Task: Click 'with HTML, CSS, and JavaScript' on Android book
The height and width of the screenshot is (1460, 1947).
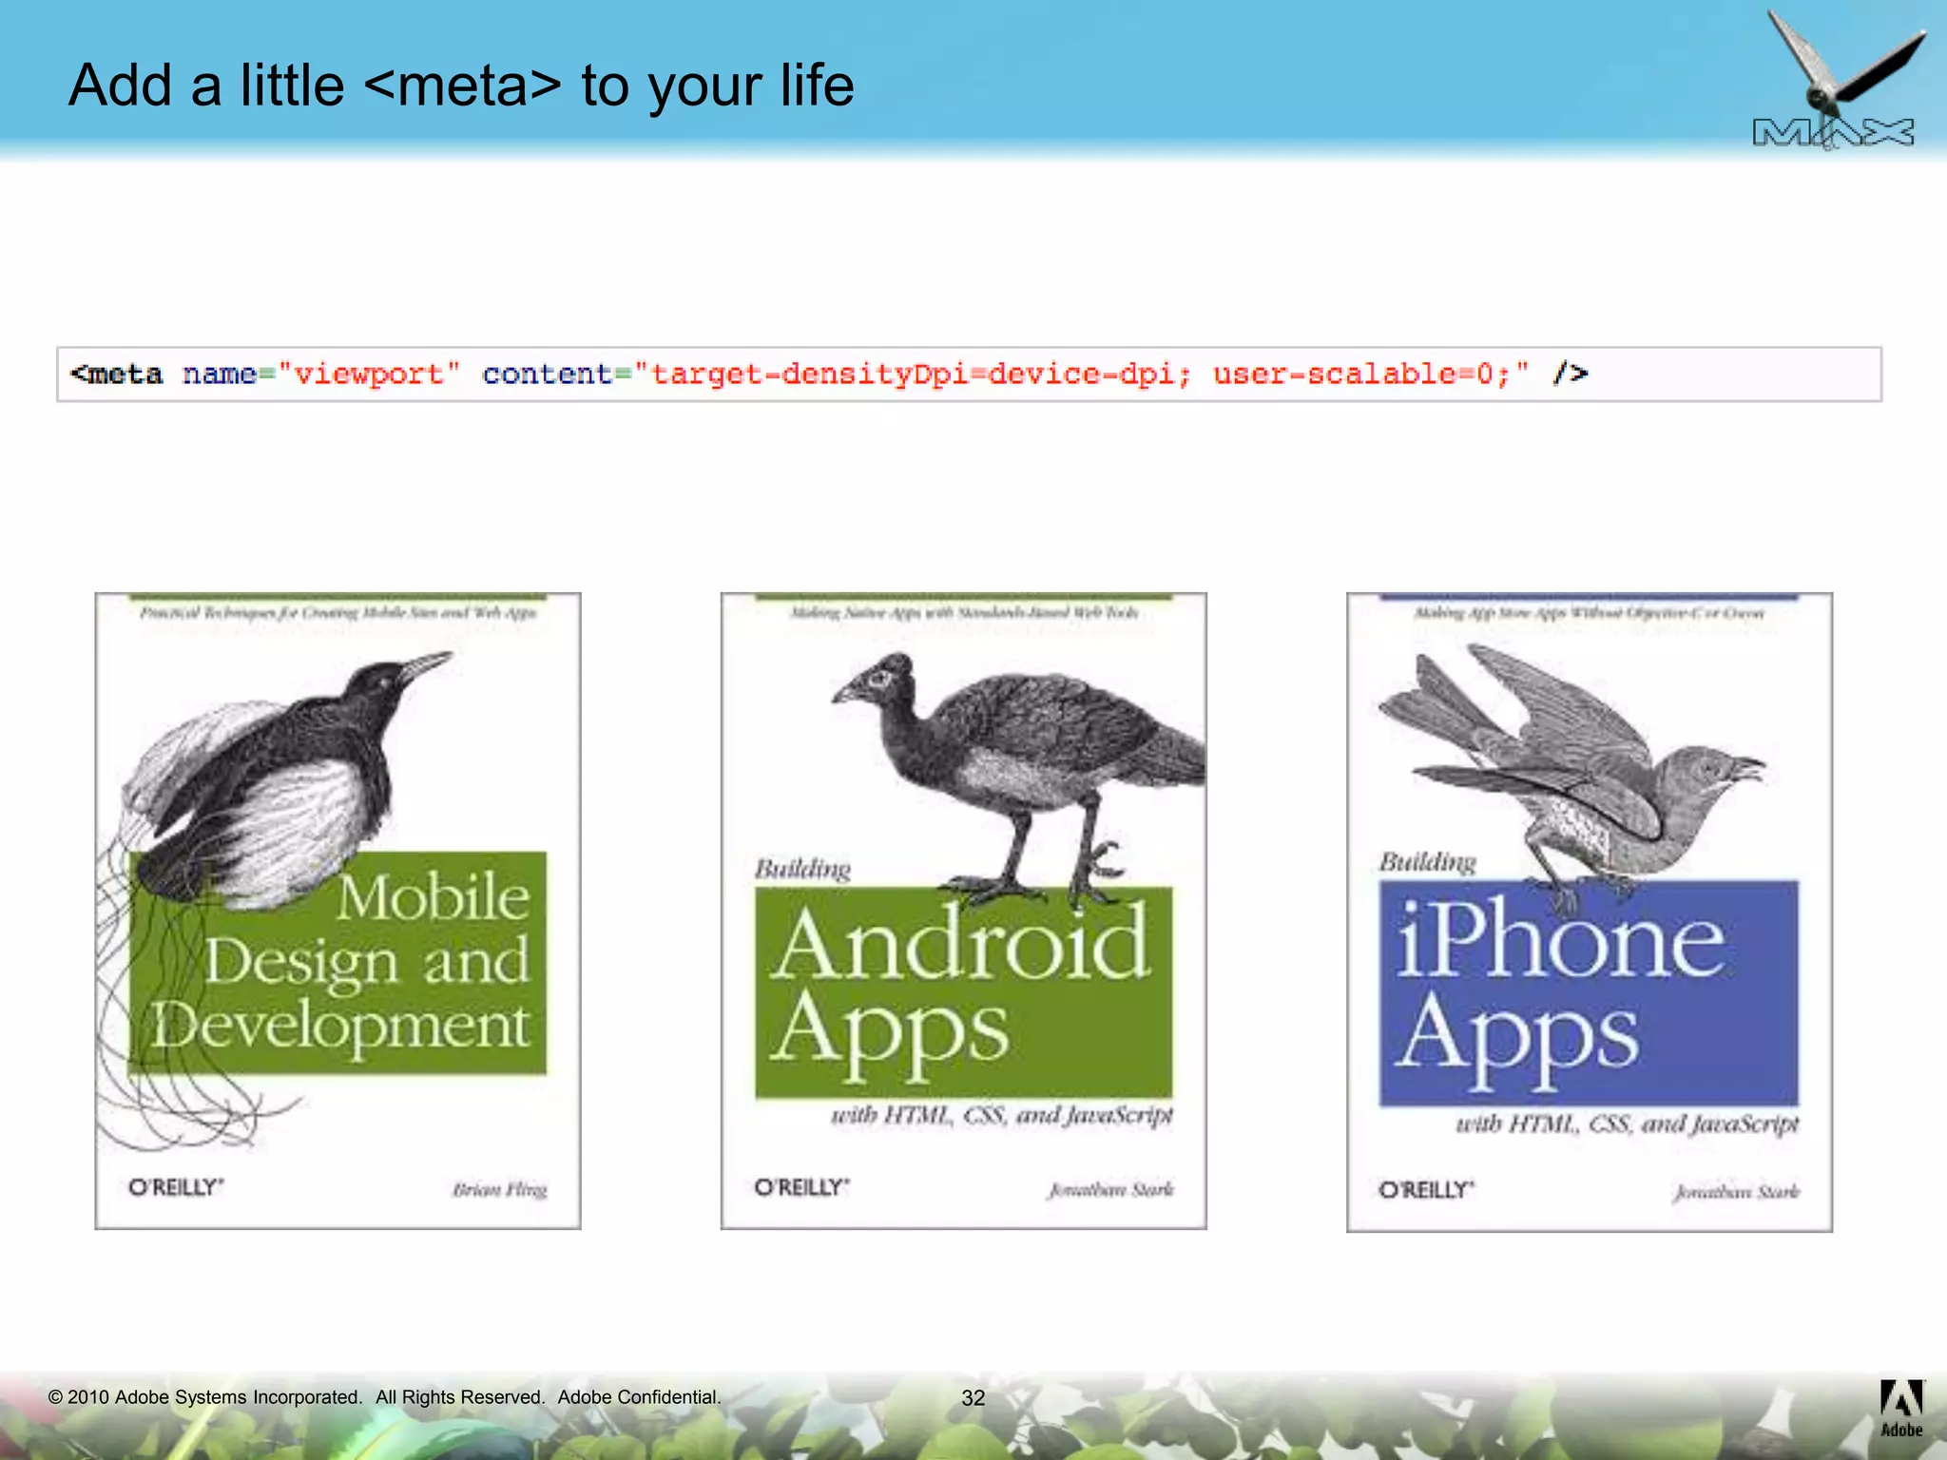Action: coord(1002,1115)
